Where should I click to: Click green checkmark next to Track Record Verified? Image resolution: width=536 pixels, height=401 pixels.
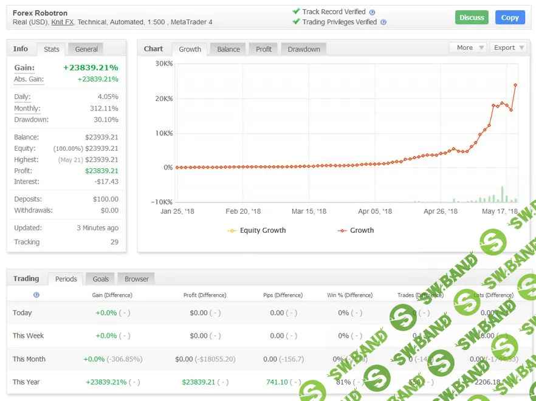tap(297, 11)
